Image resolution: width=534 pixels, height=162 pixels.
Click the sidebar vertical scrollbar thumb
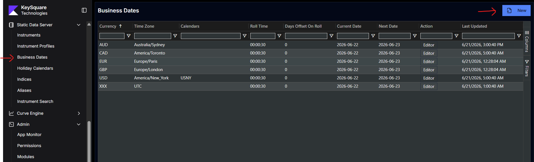coord(89,142)
